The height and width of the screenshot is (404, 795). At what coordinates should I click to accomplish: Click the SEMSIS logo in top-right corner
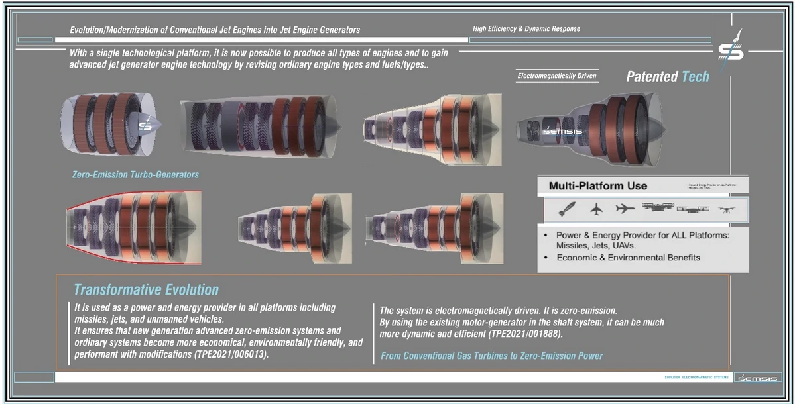tap(731, 48)
